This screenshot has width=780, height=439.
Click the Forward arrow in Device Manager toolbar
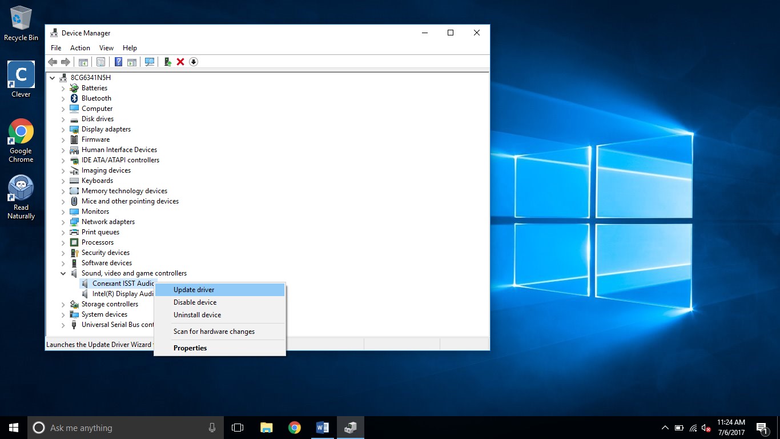pos(66,62)
